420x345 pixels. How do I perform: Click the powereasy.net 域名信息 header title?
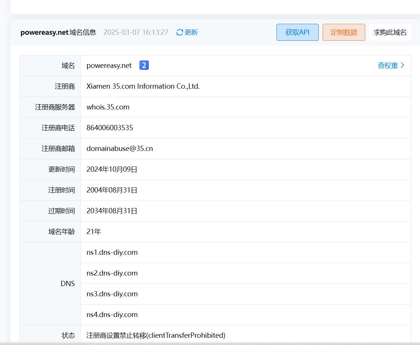point(58,32)
